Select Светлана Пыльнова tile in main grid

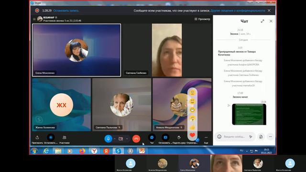121,105
